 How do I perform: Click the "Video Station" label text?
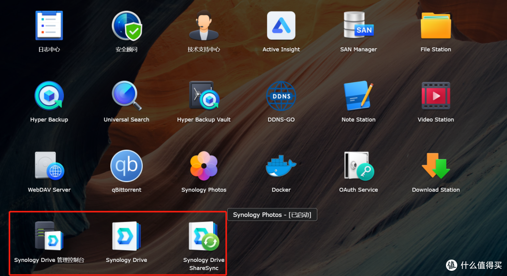click(x=436, y=120)
